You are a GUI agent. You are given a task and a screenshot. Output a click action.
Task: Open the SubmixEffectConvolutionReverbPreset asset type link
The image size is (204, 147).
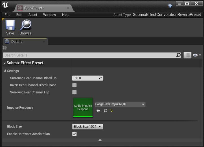pyautogui.click(x=167, y=15)
